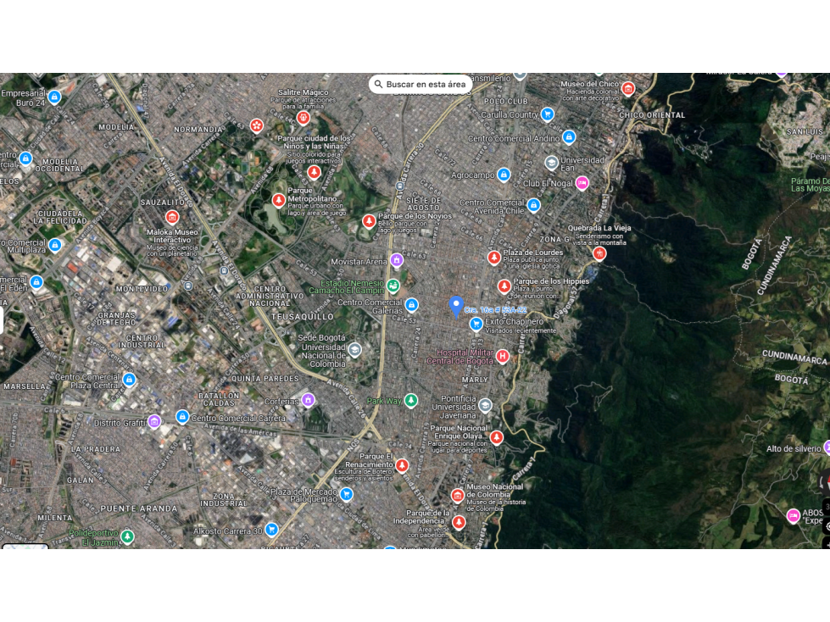Click the Alkosto Carrera 30 cart marker

[x=271, y=529]
